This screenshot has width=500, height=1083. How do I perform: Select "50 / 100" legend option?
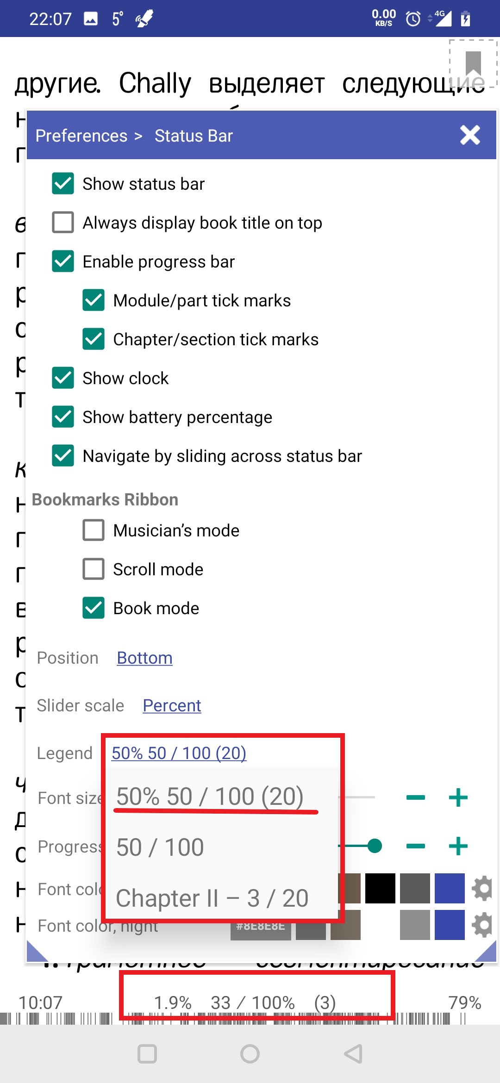point(160,847)
